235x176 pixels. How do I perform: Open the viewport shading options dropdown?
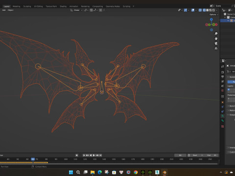click(x=217, y=10)
